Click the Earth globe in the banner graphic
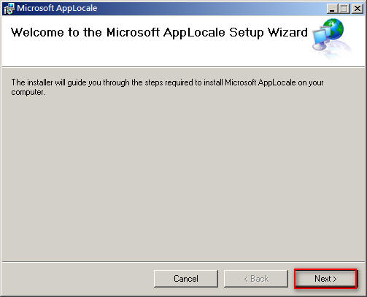The image size is (367, 297). [x=334, y=29]
